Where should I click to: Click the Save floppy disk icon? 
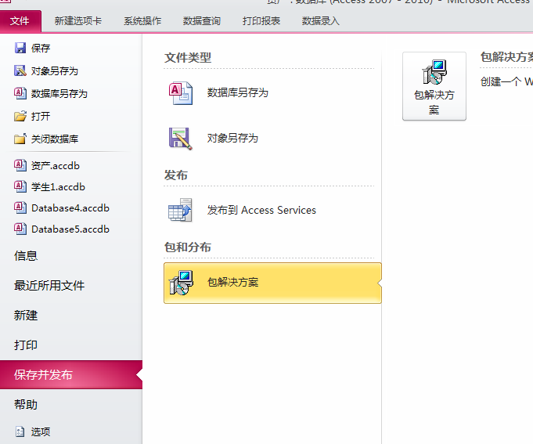point(20,48)
